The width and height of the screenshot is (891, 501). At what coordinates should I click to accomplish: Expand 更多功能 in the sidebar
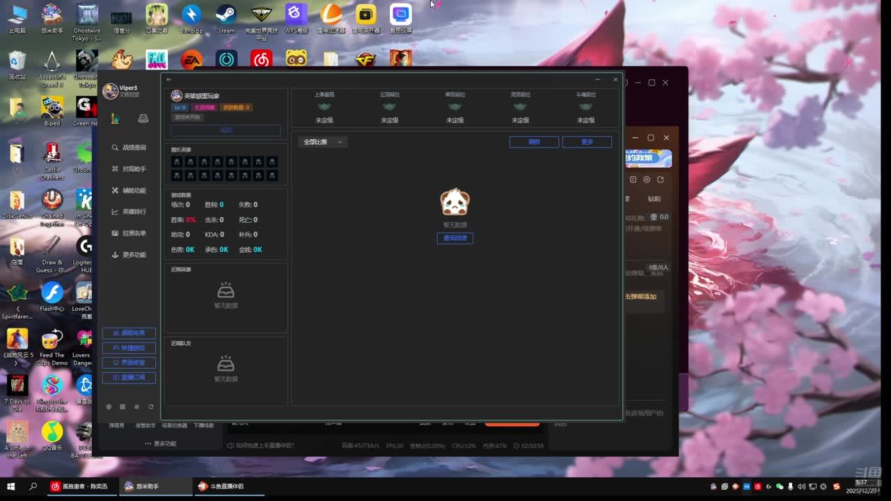129,255
